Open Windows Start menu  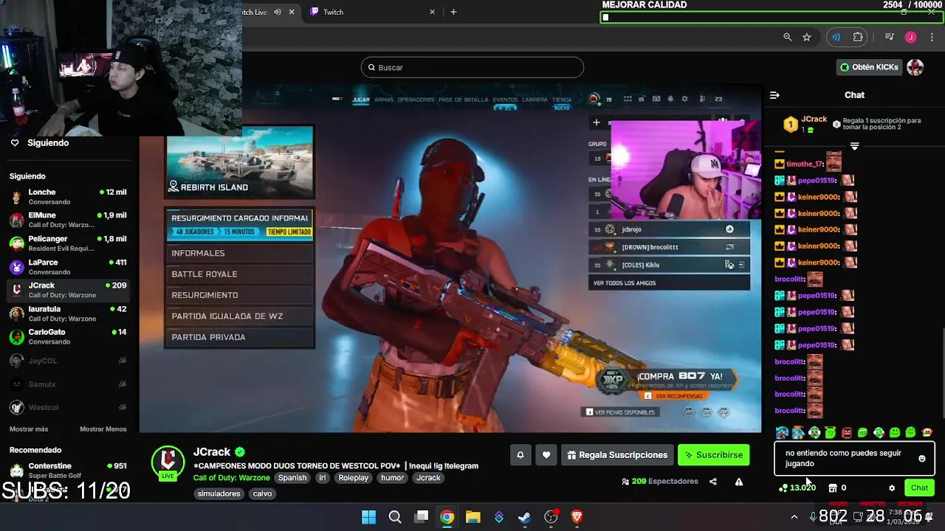(368, 517)
